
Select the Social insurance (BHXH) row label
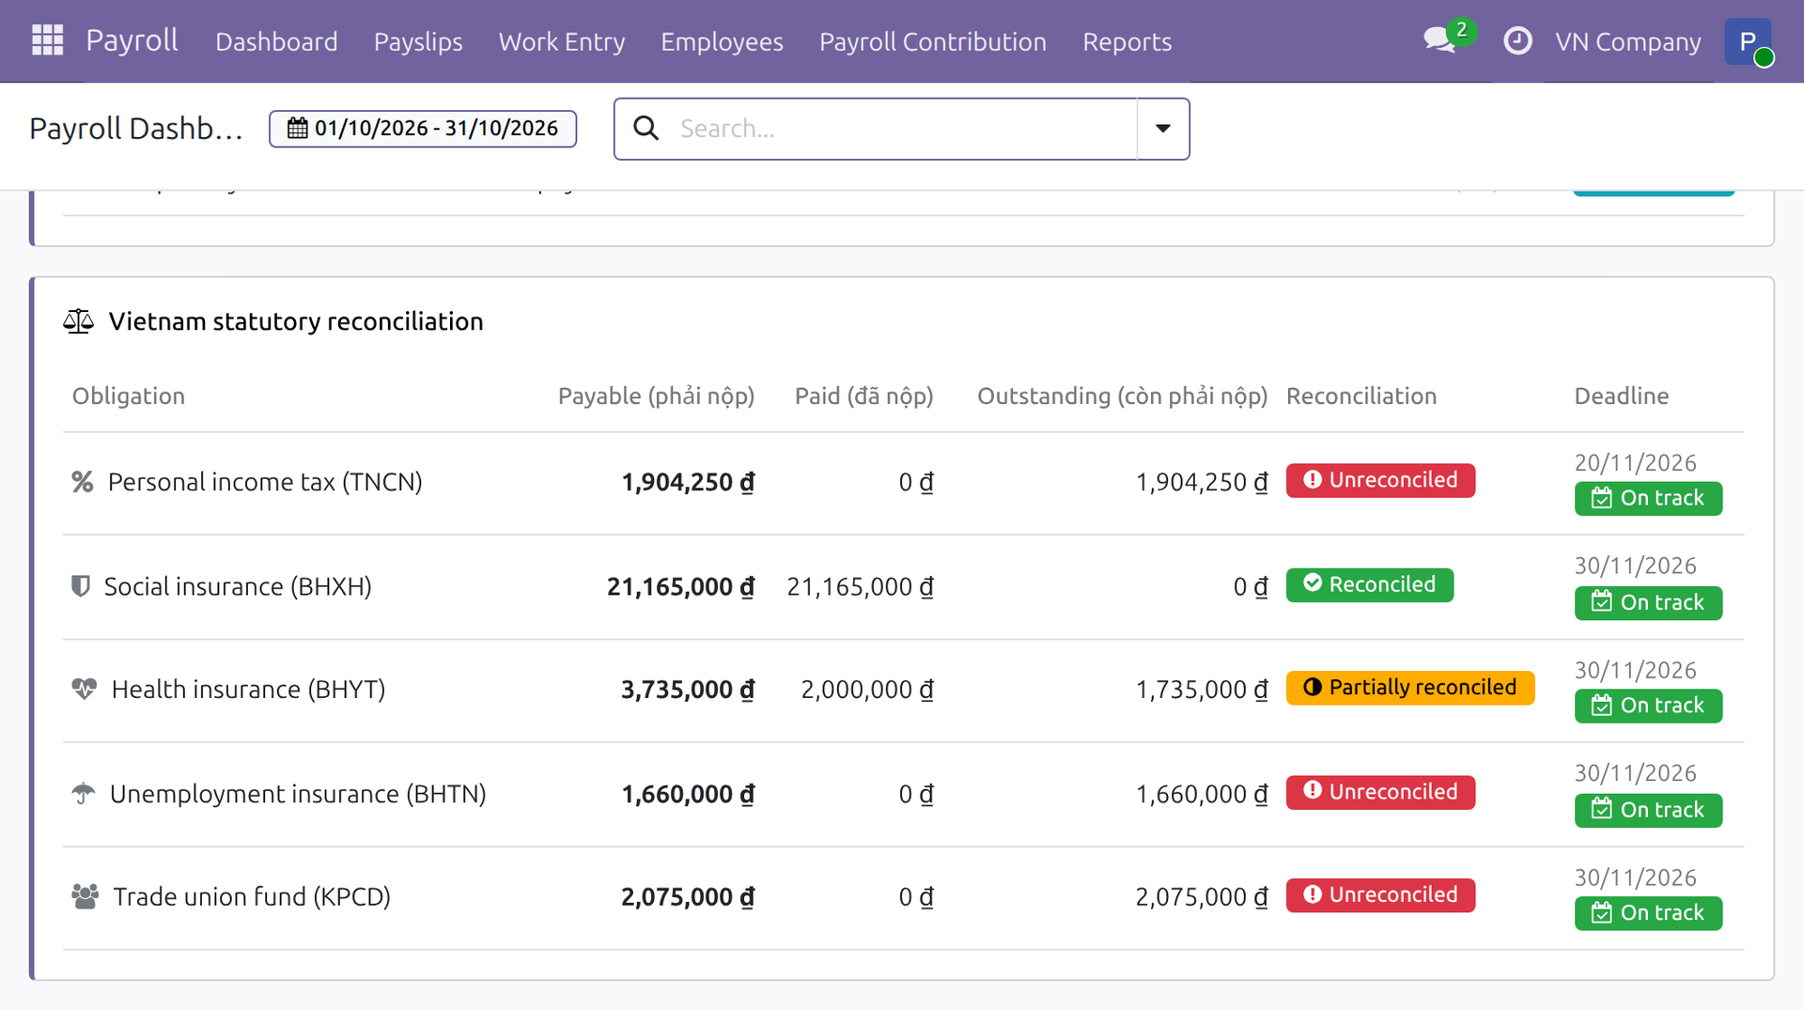(x=238, y=586)
